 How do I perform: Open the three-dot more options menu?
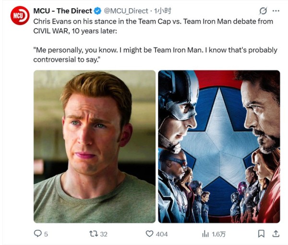[x=276, y=11]
